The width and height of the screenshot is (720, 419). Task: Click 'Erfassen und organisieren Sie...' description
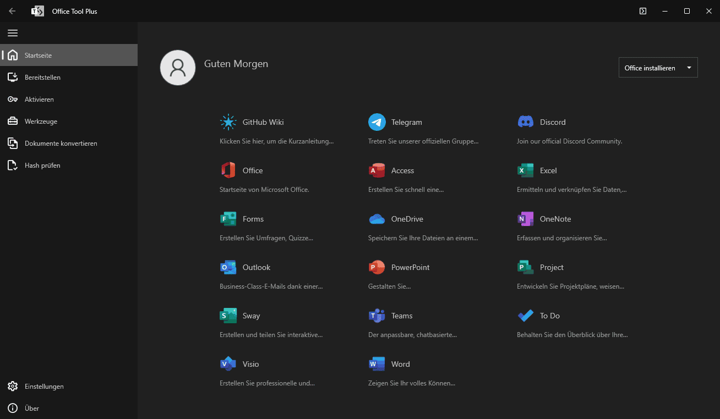[x=562, y=238]
